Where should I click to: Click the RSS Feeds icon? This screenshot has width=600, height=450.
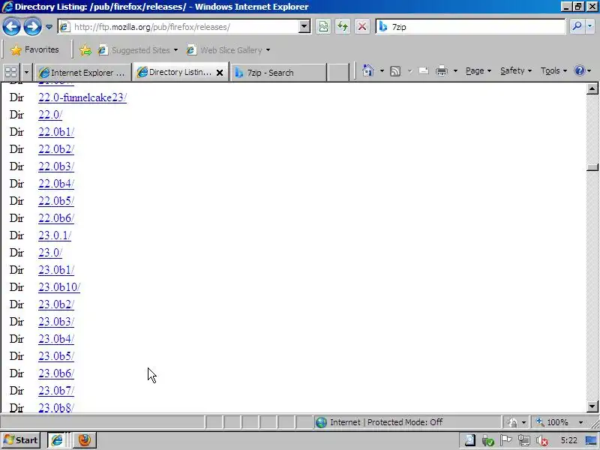point(395,70)
